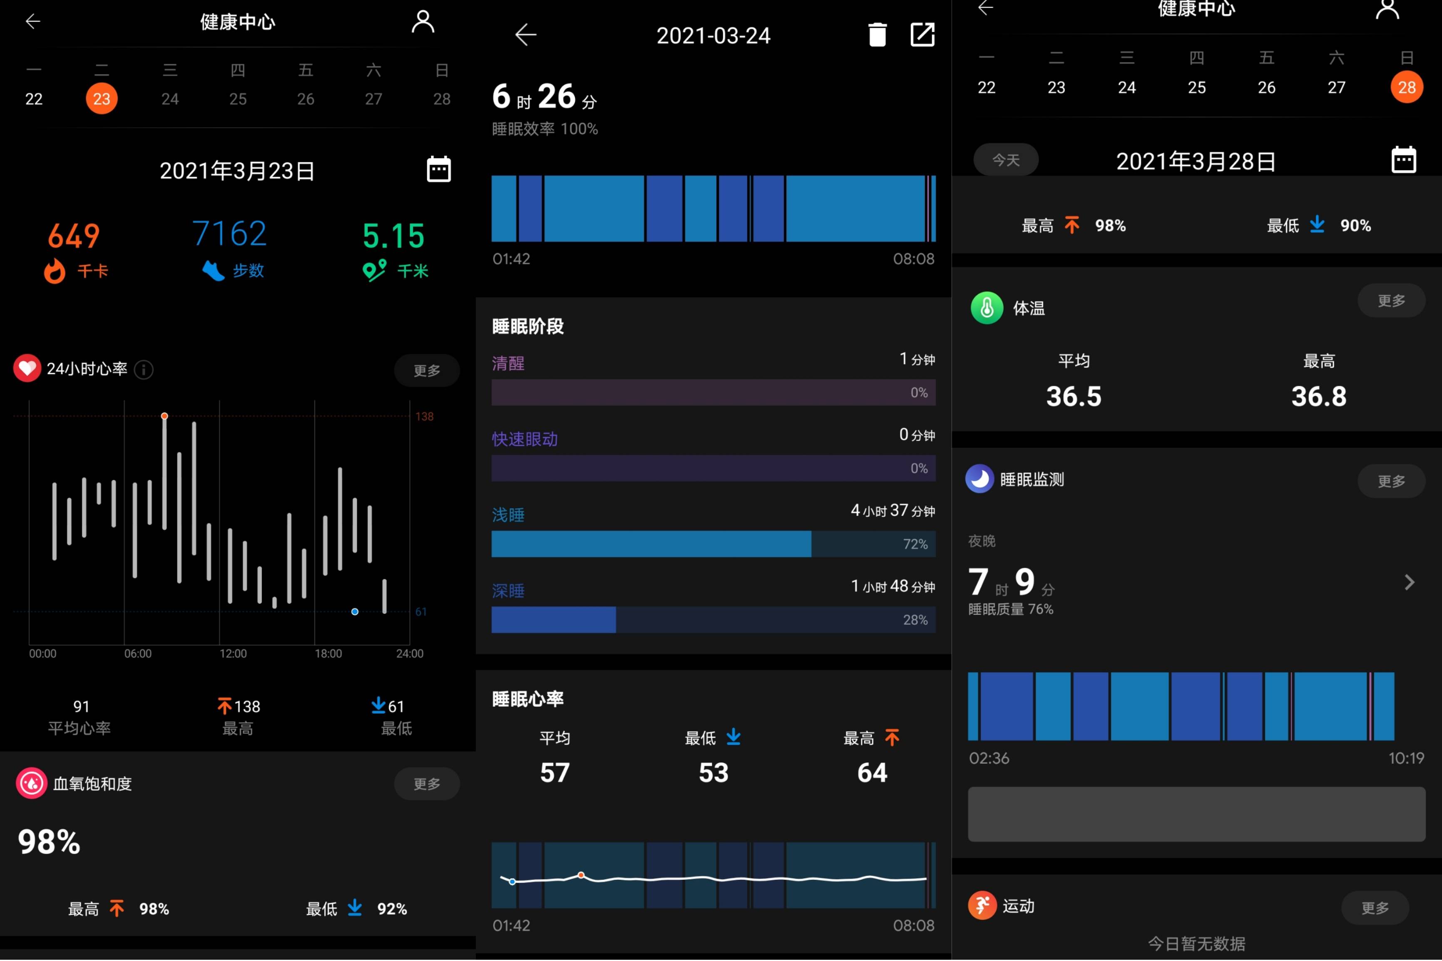The width and height of the screenshot is (1442, 961).
Task: Tap the 今天 button
Action: click(1006, 160)
